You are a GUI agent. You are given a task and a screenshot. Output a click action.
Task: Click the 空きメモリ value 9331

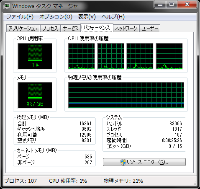(x=87, y=140)
